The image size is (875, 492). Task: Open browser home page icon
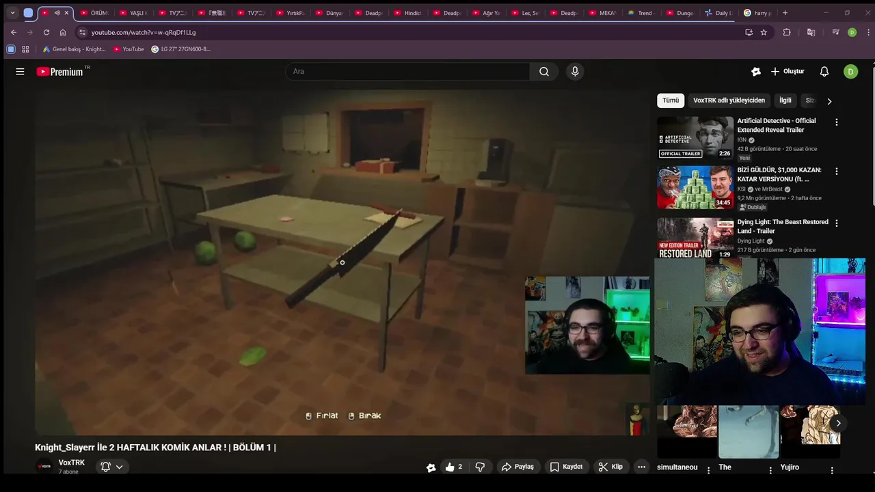[63, 32]
